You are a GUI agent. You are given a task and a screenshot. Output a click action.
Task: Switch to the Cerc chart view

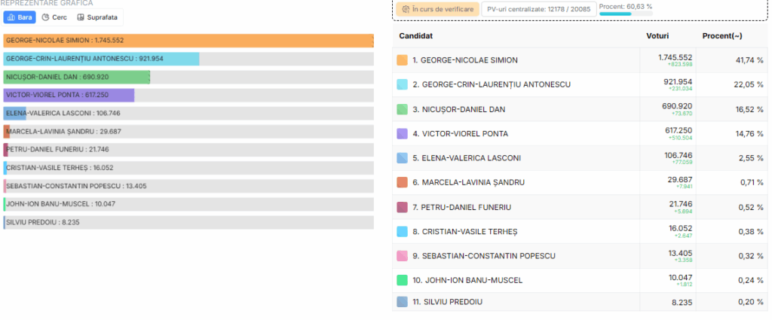click(54, 17)
